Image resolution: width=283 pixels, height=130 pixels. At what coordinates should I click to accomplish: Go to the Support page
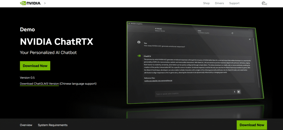click(234, 3)
